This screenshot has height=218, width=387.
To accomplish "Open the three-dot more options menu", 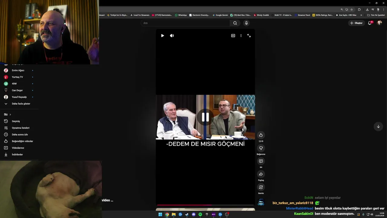I will [241, 36].
